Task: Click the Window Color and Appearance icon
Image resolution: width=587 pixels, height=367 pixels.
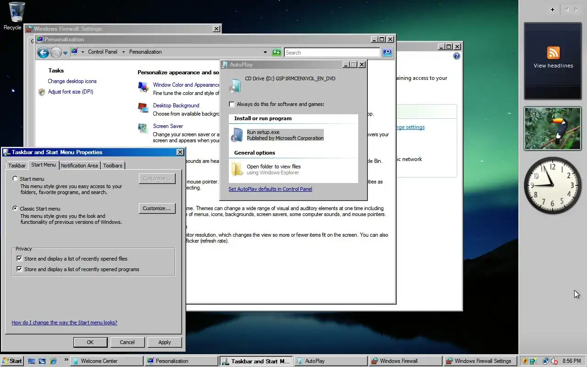Action: tap(143, 87)
